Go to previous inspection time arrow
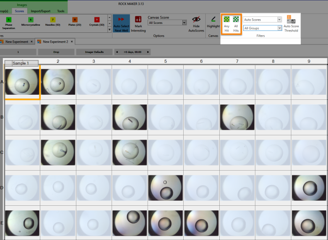328x240 pixels. (x=117, y=52)
